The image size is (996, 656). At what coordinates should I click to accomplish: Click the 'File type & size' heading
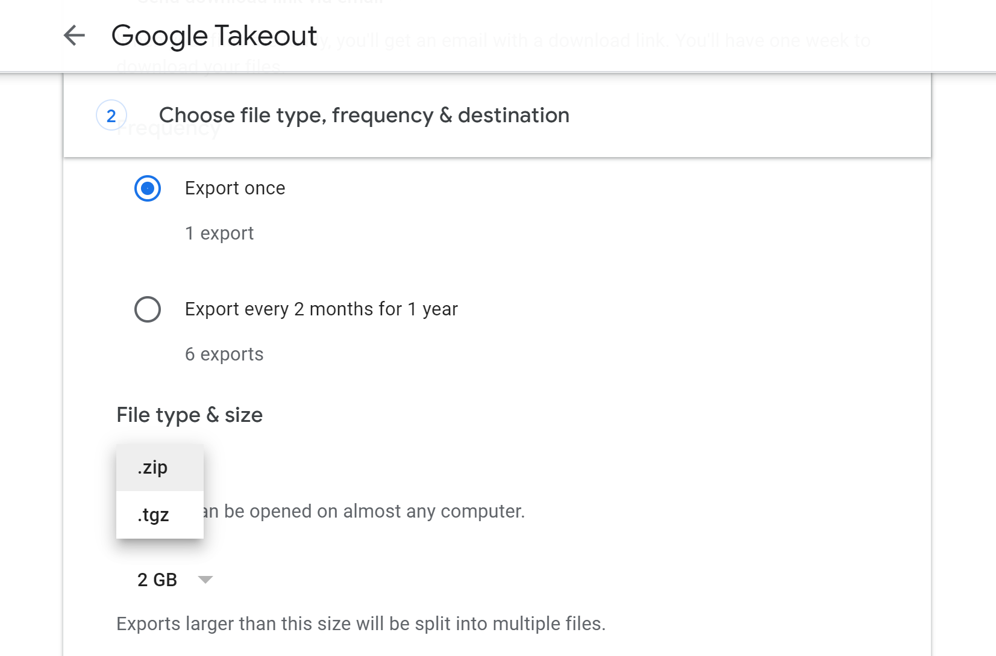coord(189,415)
